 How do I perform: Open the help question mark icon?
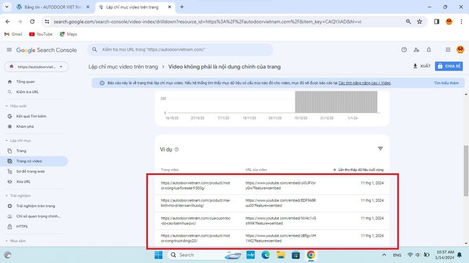pyautogui.click(x=404, y=50)
